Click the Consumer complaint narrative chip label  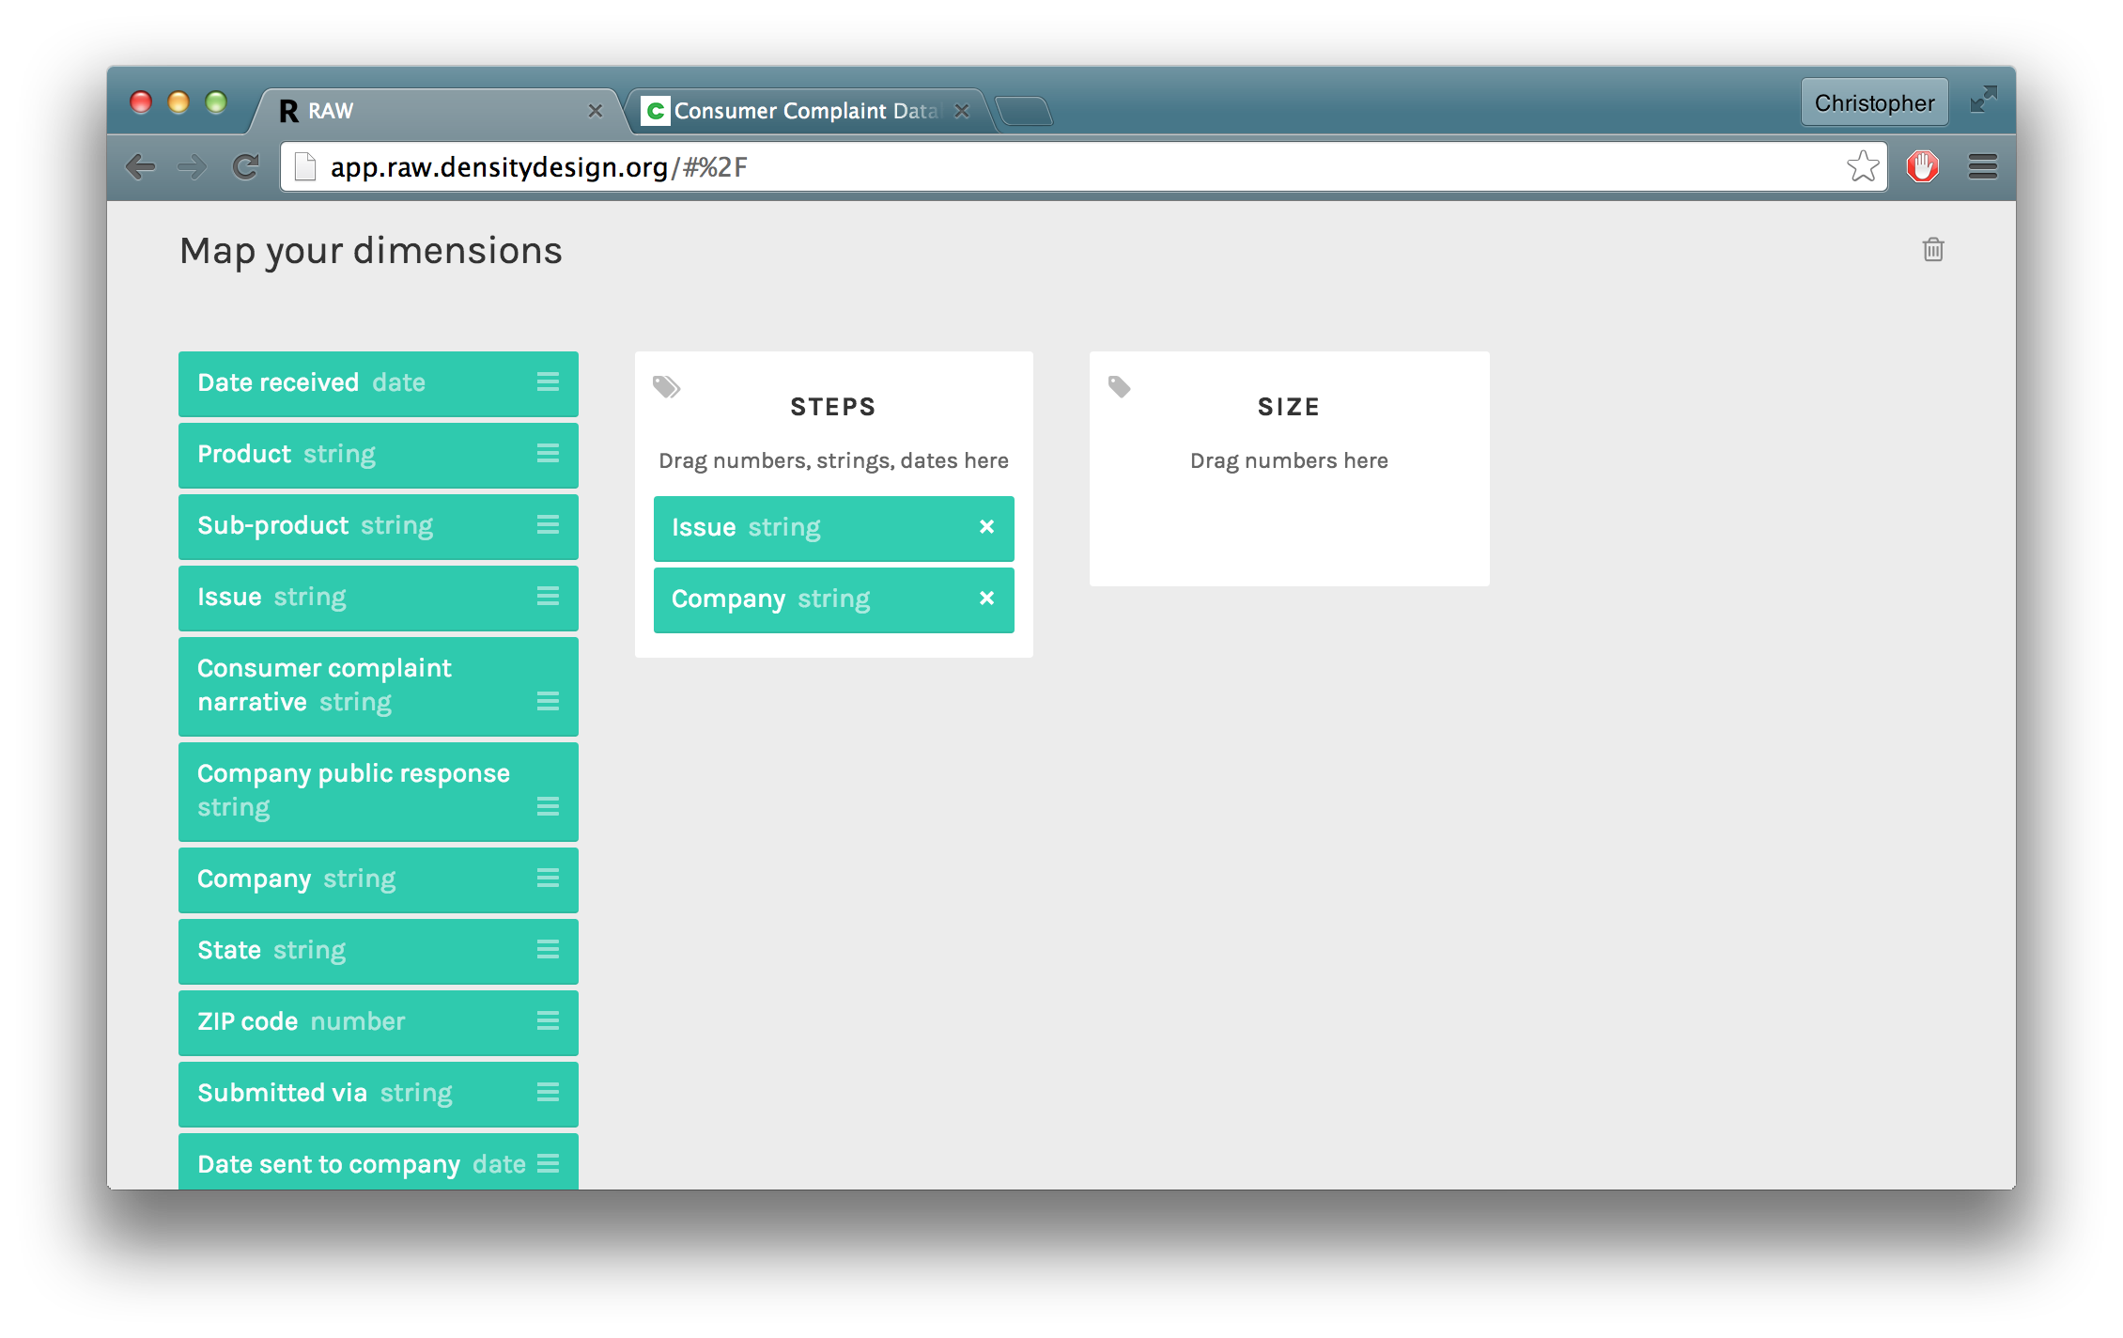pos(324,685)
